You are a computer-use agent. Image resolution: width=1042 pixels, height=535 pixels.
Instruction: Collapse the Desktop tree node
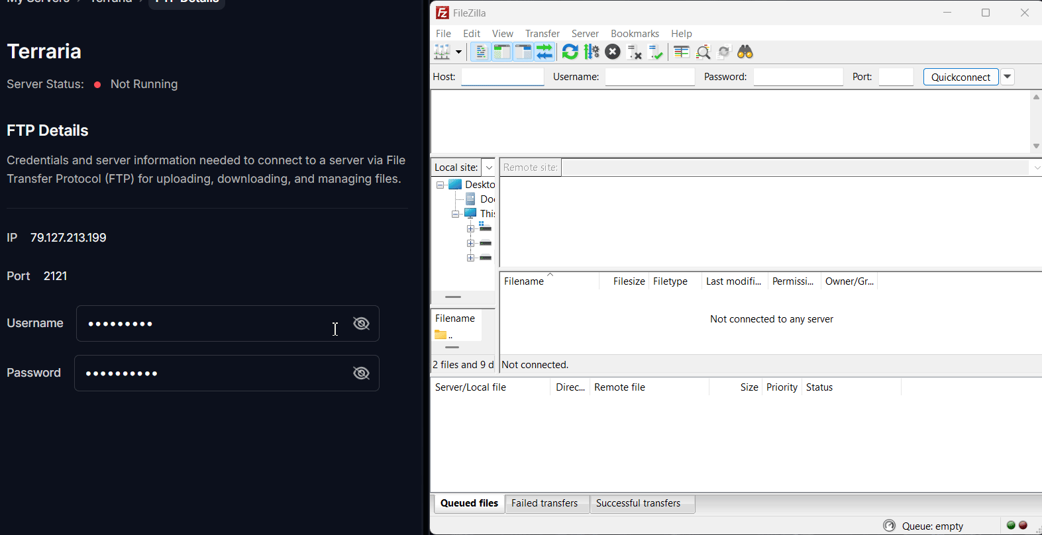(441, 185)
